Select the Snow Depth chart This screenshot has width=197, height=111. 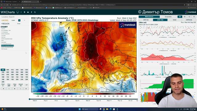pyautogui.click(x=4, y=42)
